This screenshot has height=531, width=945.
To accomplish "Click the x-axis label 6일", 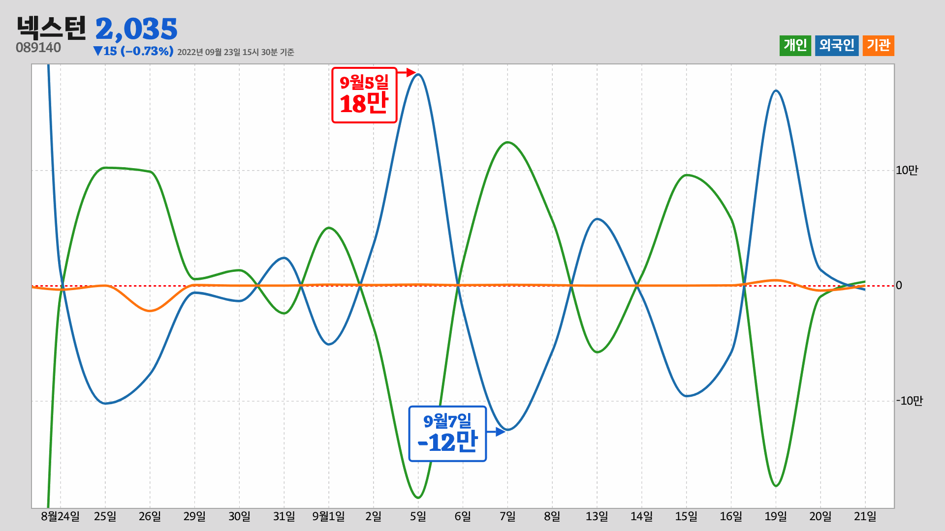I will point(463,517).
